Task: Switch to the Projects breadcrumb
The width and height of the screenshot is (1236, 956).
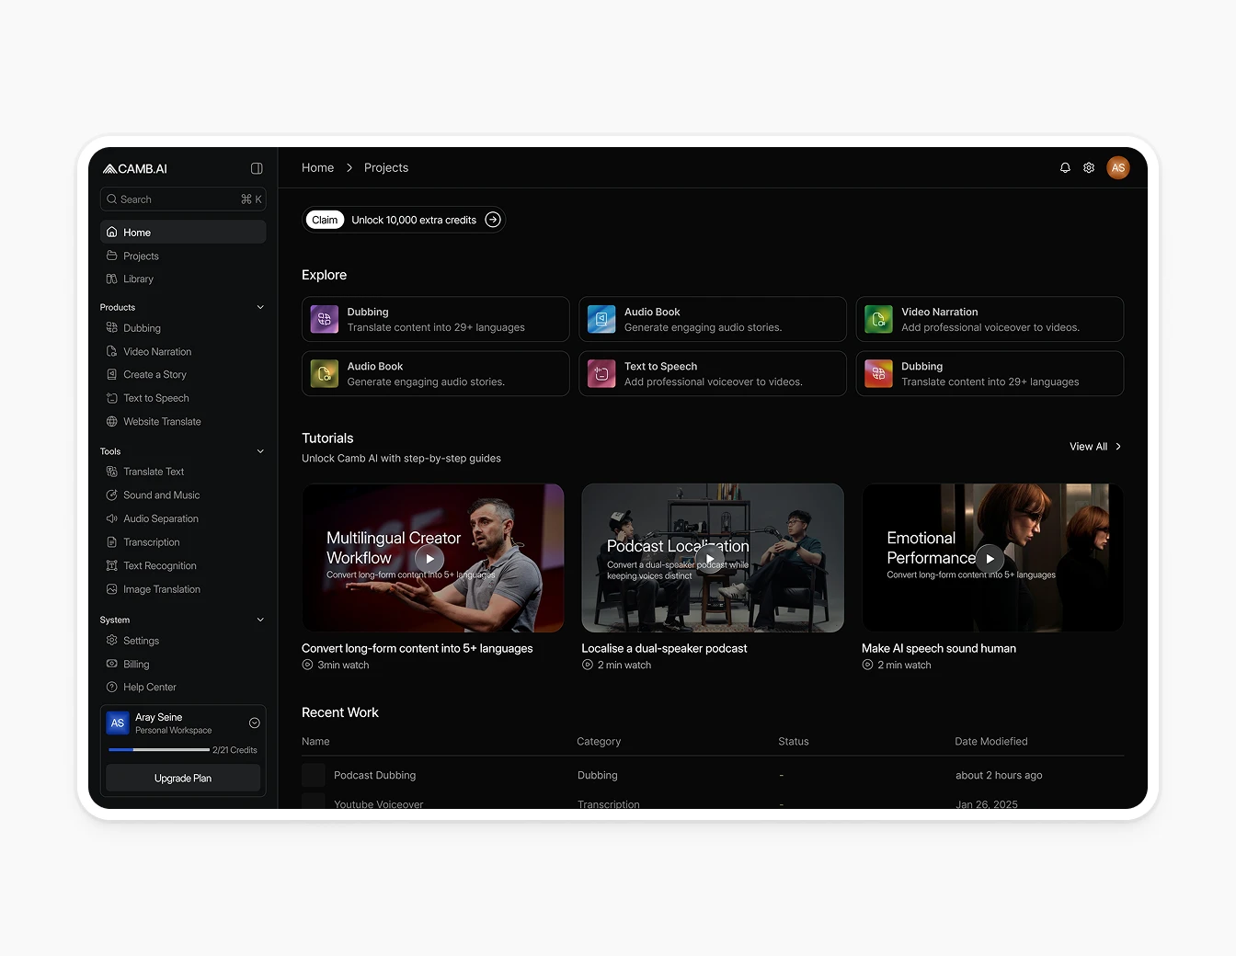Action: [385, 167]
